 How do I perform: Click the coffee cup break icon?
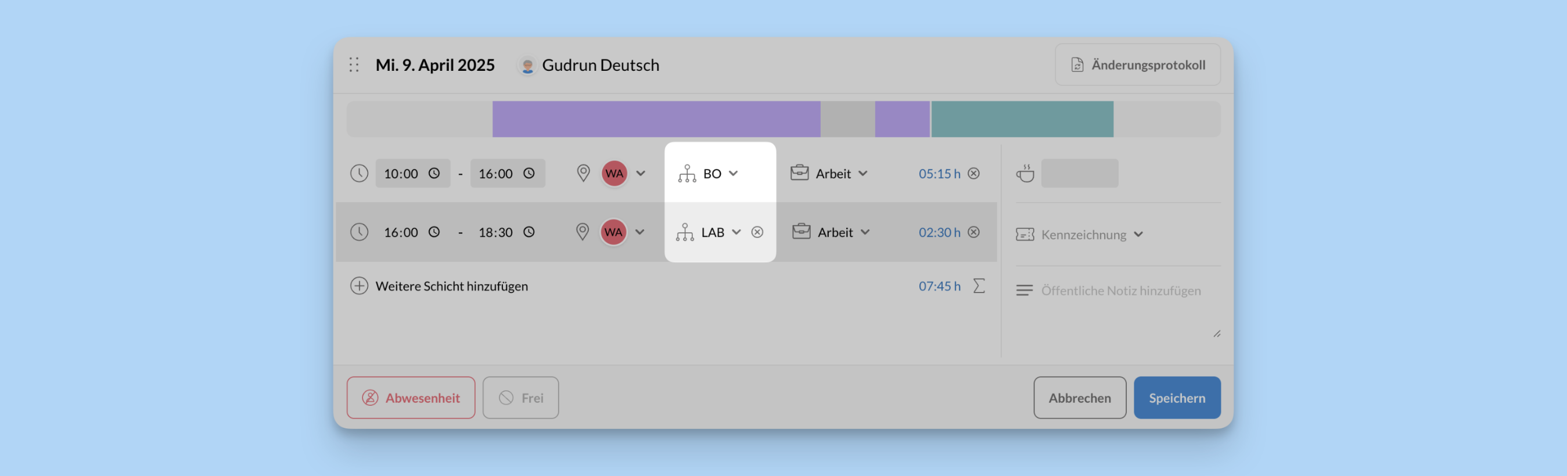tap(1025, 174)
